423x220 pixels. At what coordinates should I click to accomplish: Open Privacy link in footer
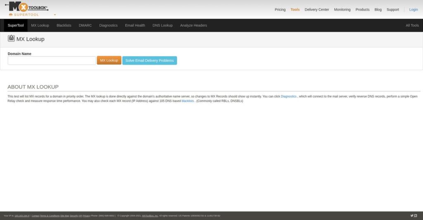(86, 216)
